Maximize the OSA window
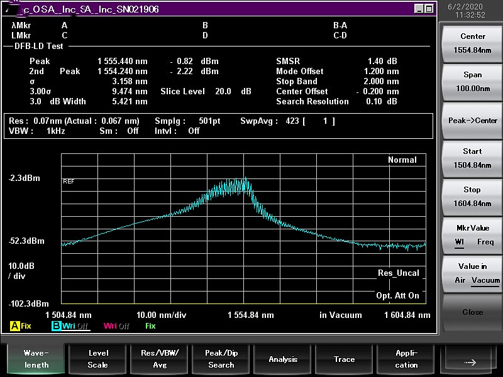This screenshot has width=503, height=377. (429, 9)
